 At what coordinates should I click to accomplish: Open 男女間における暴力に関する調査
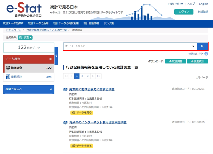92,89
